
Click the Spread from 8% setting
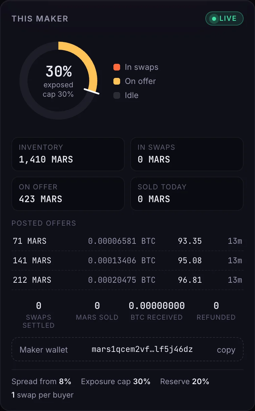41,381
